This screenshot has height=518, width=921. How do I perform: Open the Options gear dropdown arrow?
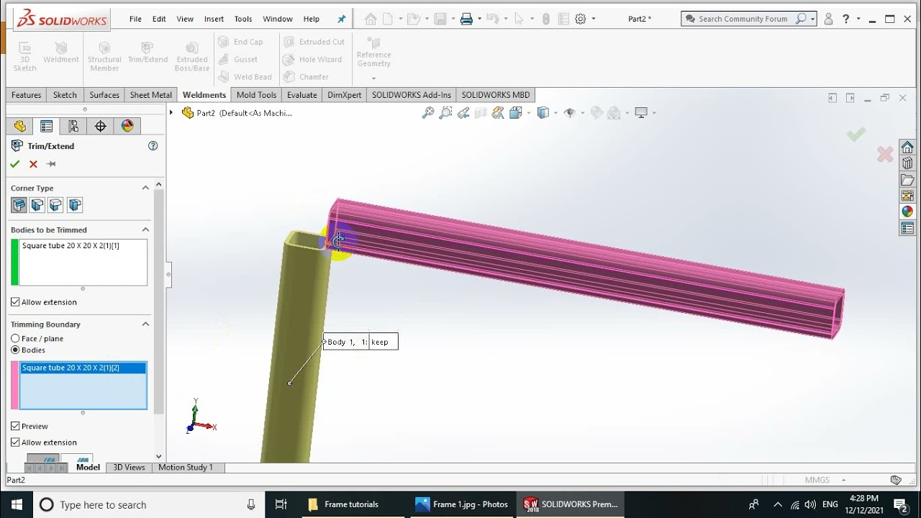coord(594,19)
